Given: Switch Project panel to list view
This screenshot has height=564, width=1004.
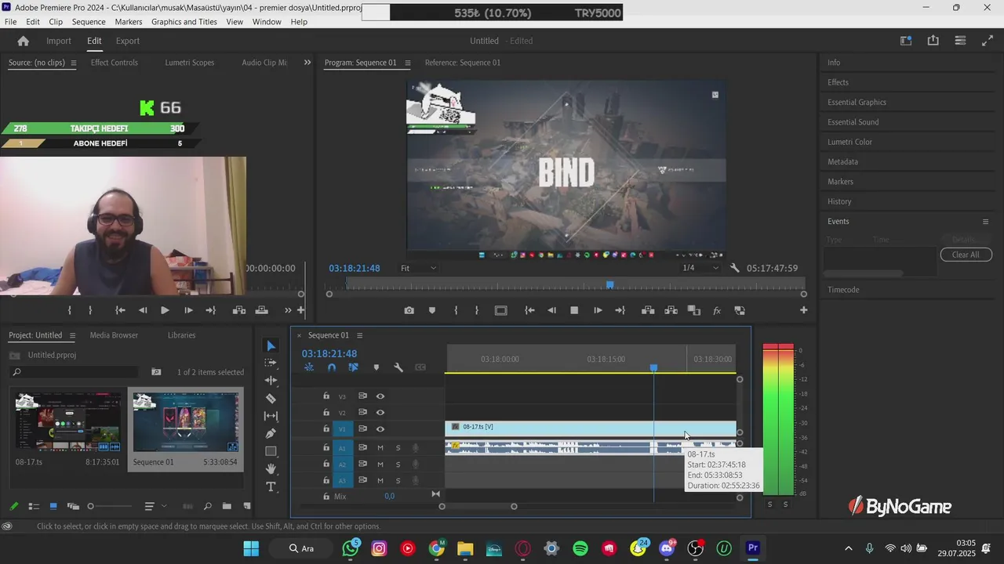Looking at the screenshot, I should click(x=34, y=506).
